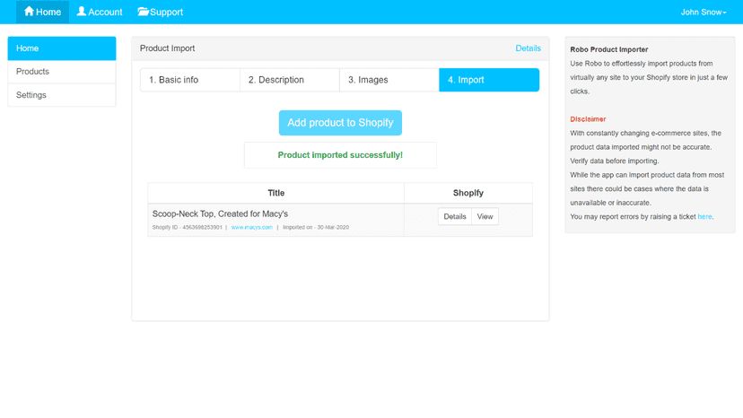
Task: Click Add product to Shopify button
Action: click(340, 123)
